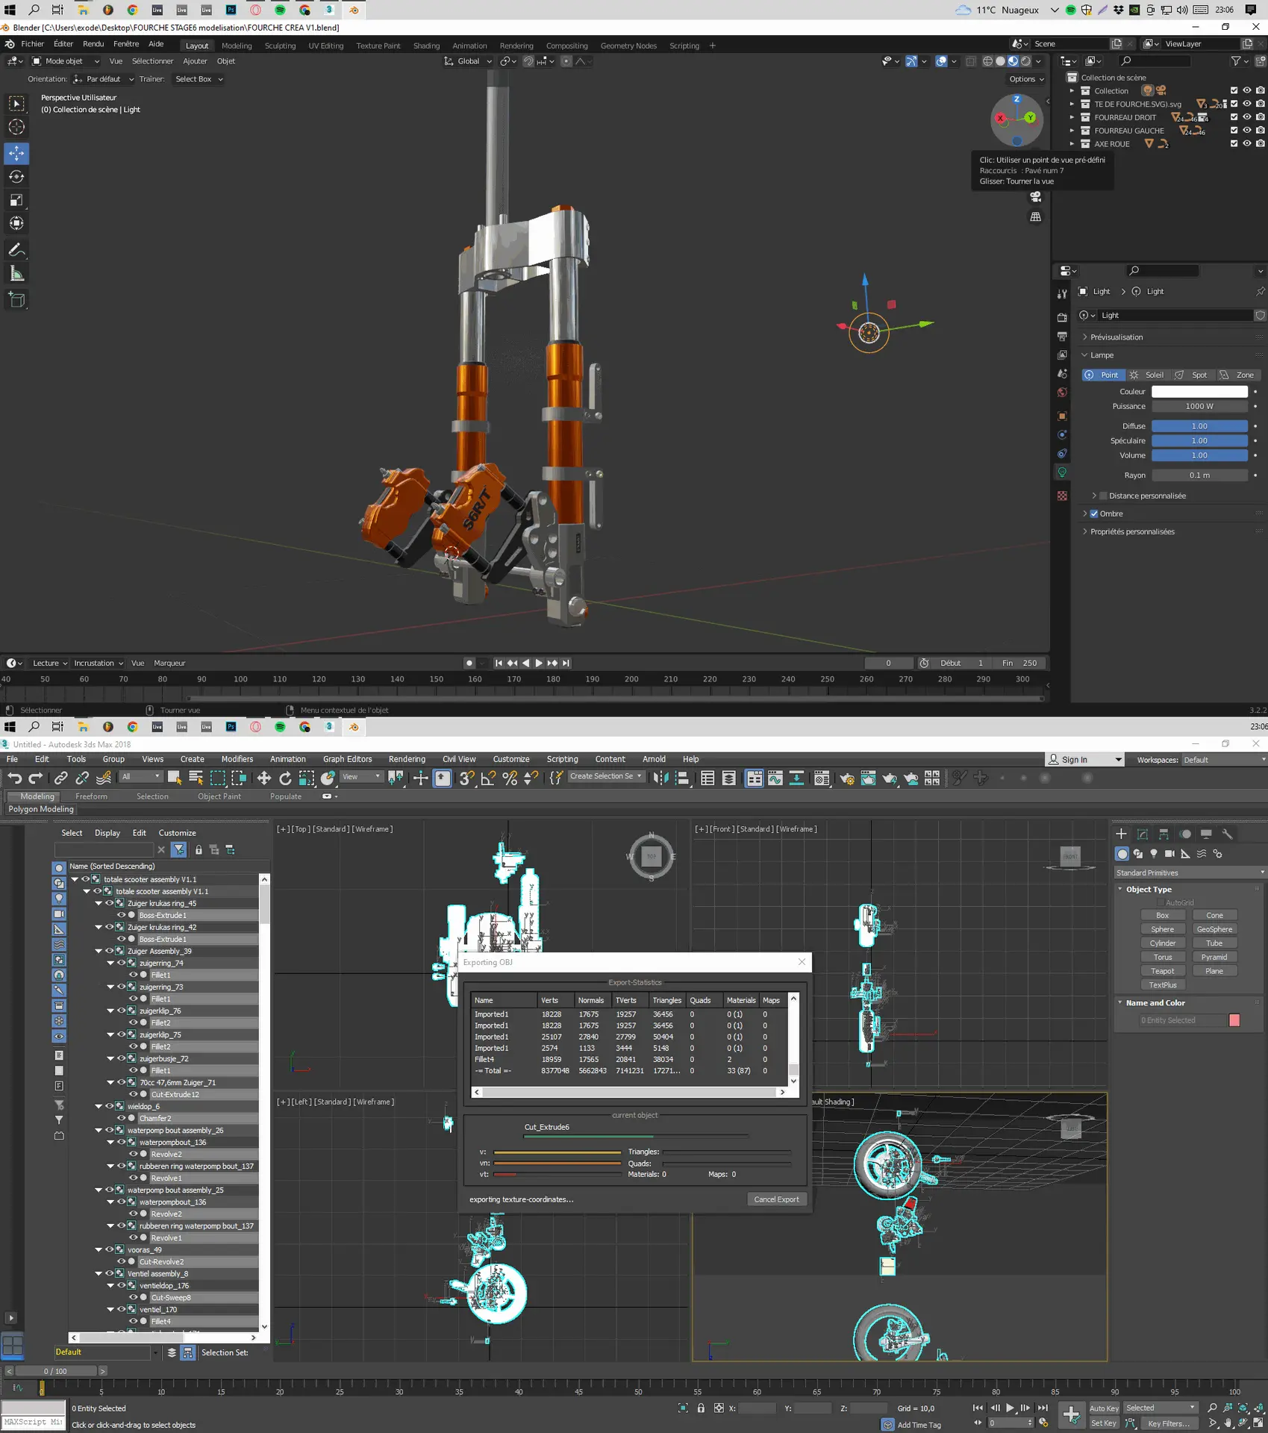The image size is (1268, 1433).
Task: Select Cameras category in 3ds Max Create panel
Action: (x=1169, y=853)
